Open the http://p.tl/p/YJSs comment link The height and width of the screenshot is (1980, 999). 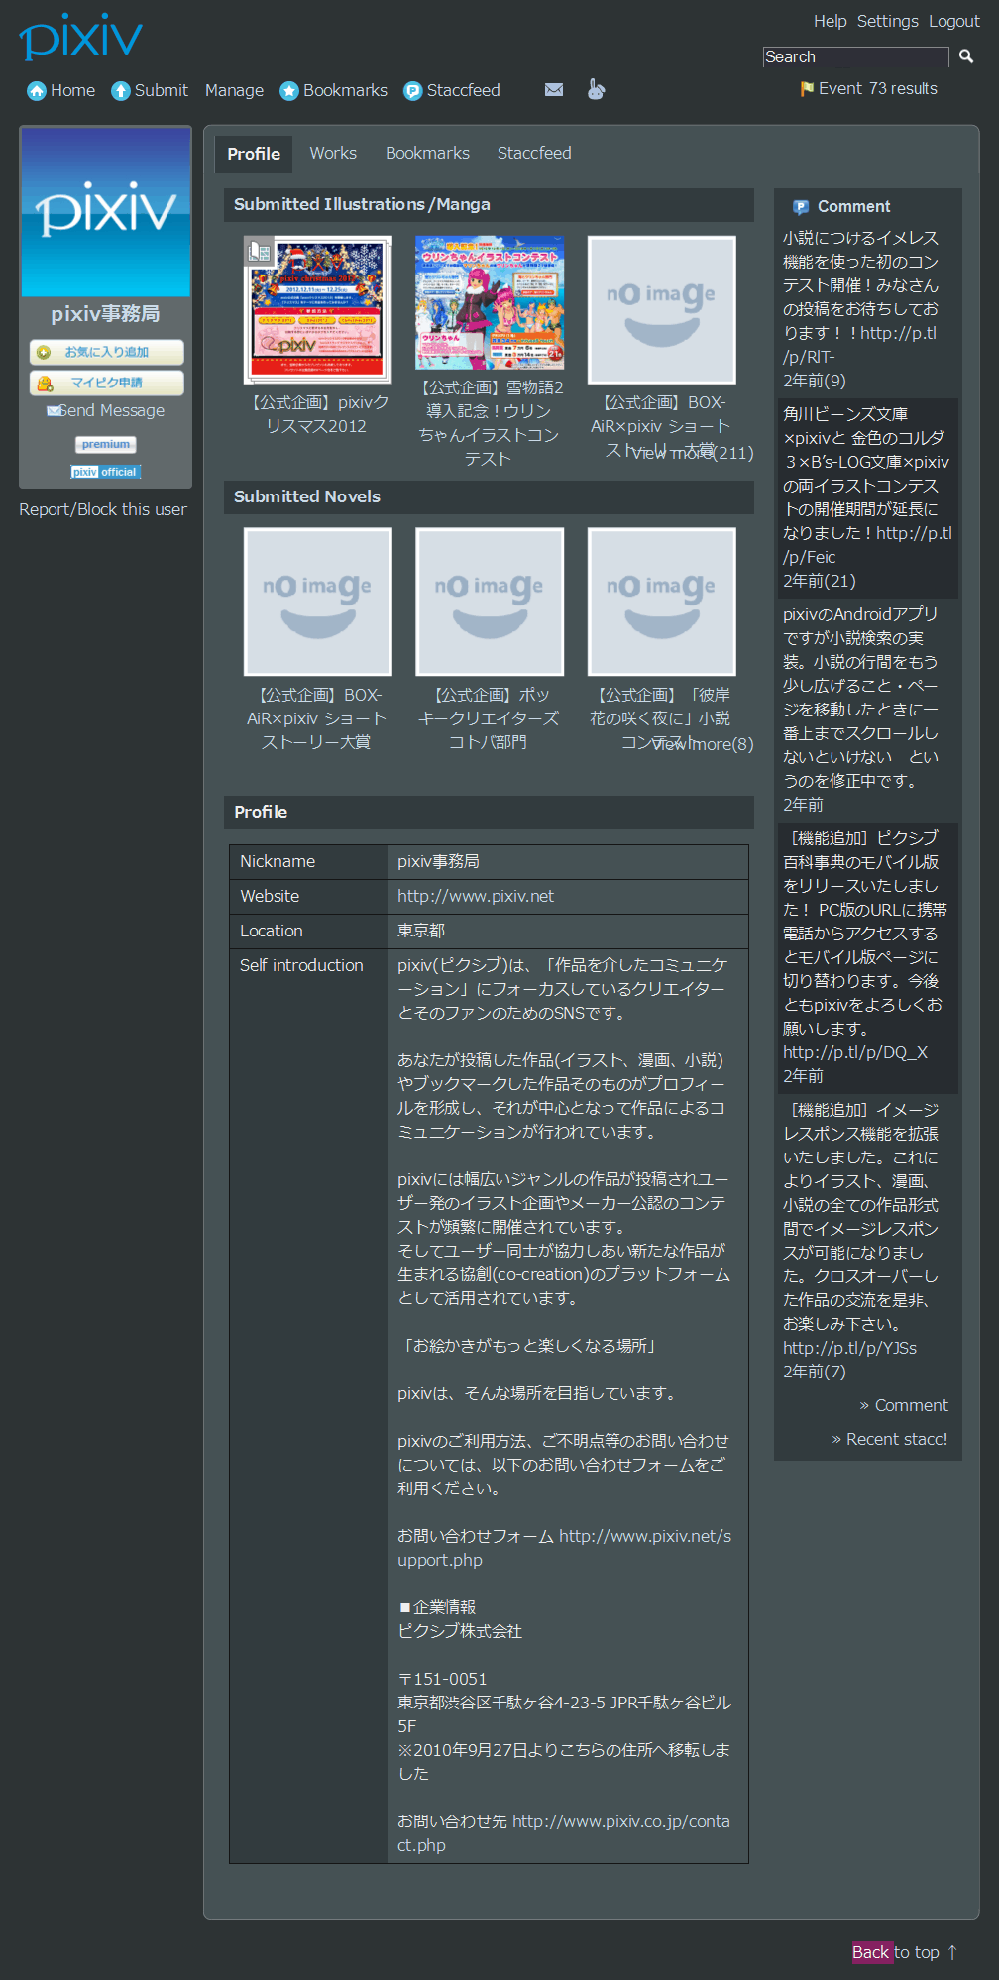coord(849,1348)
